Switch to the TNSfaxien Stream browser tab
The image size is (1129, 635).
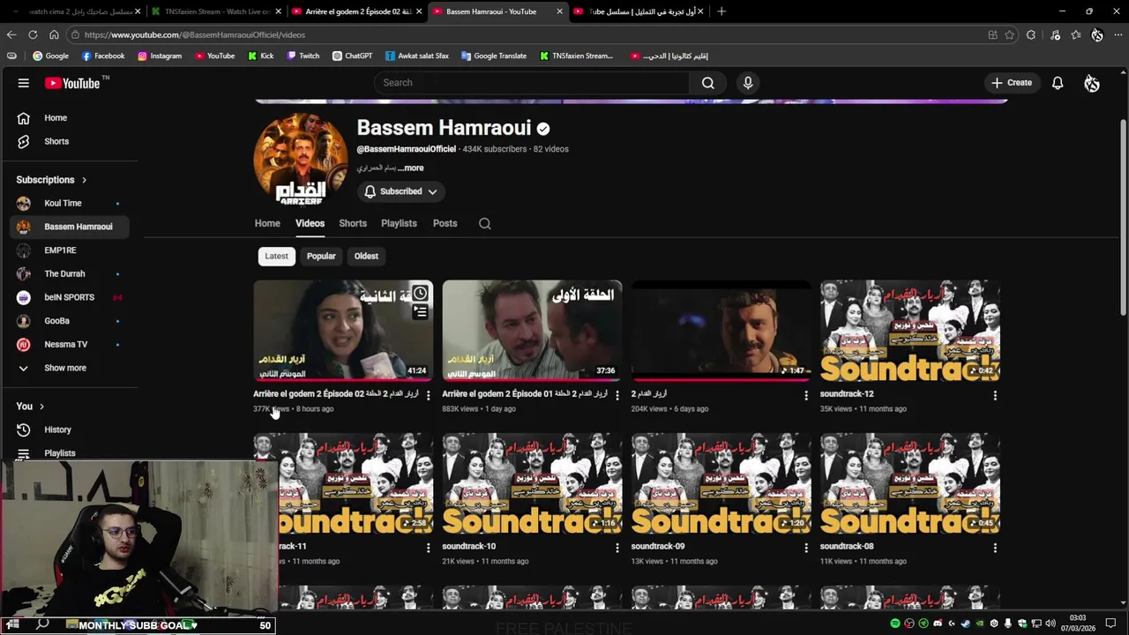(214, 11)
